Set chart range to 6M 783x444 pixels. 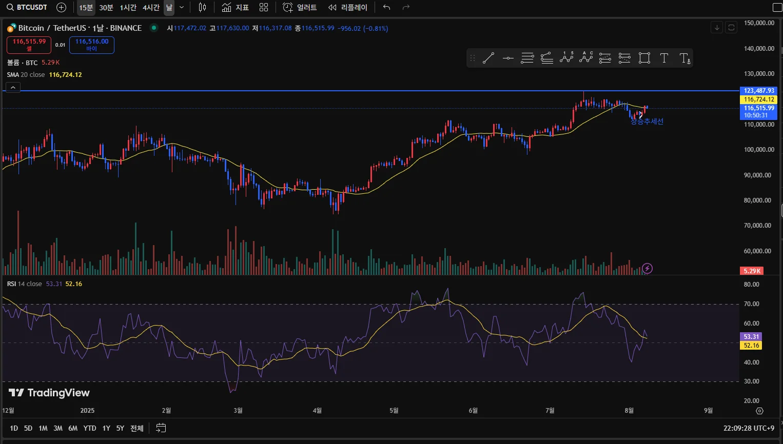point(73,428)
